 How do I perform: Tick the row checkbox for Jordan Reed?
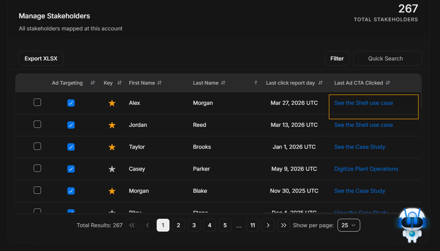(x=37, y=124)
